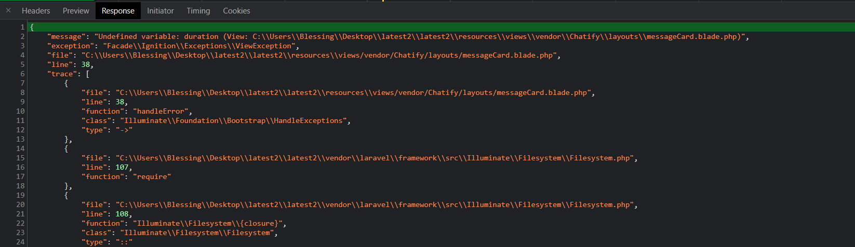The image size is (855, 247).
Task: Click Filesystem.php file path on line 20
Action: [x=375, y=204]
